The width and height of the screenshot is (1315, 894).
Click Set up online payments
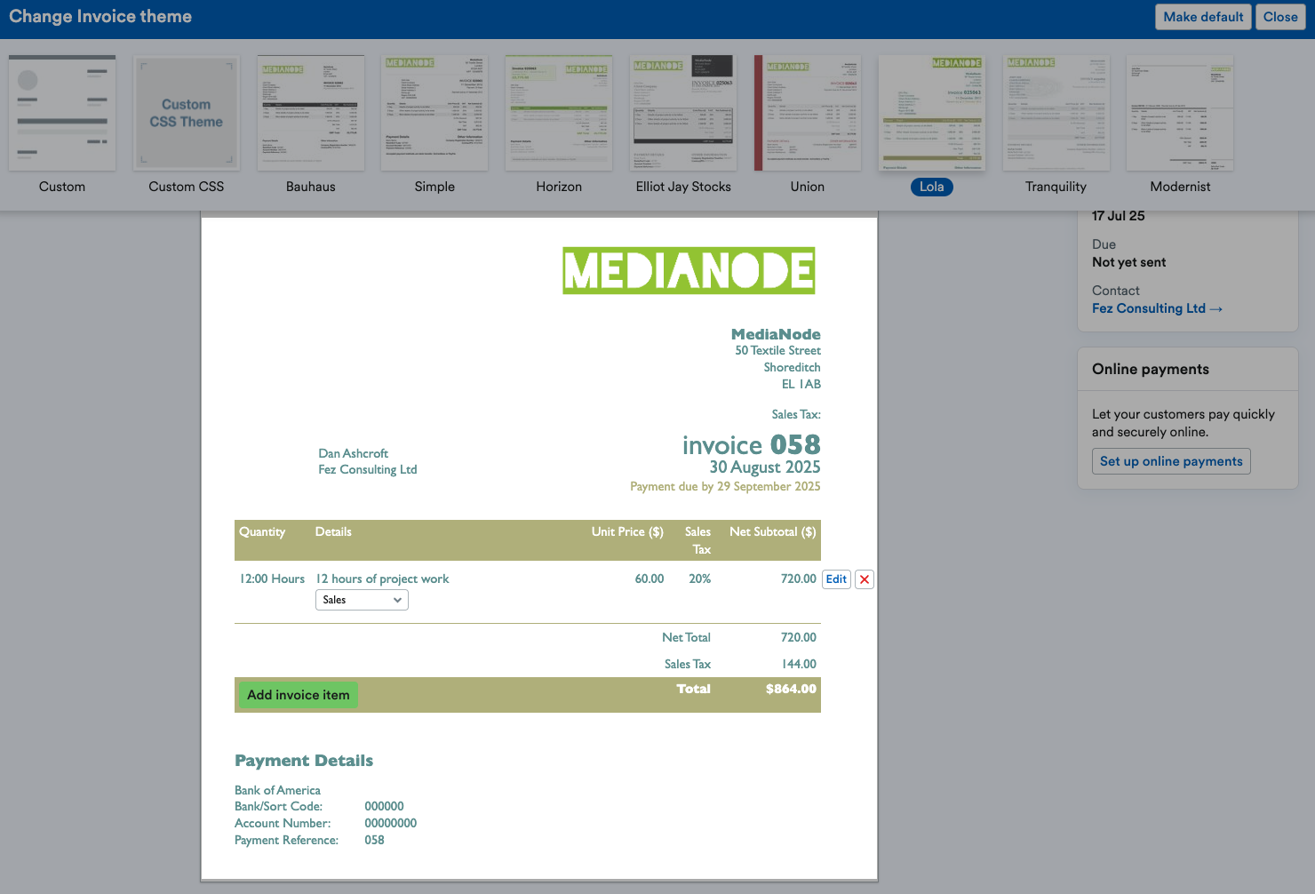pyautogui.click(x=1171, y=461)
